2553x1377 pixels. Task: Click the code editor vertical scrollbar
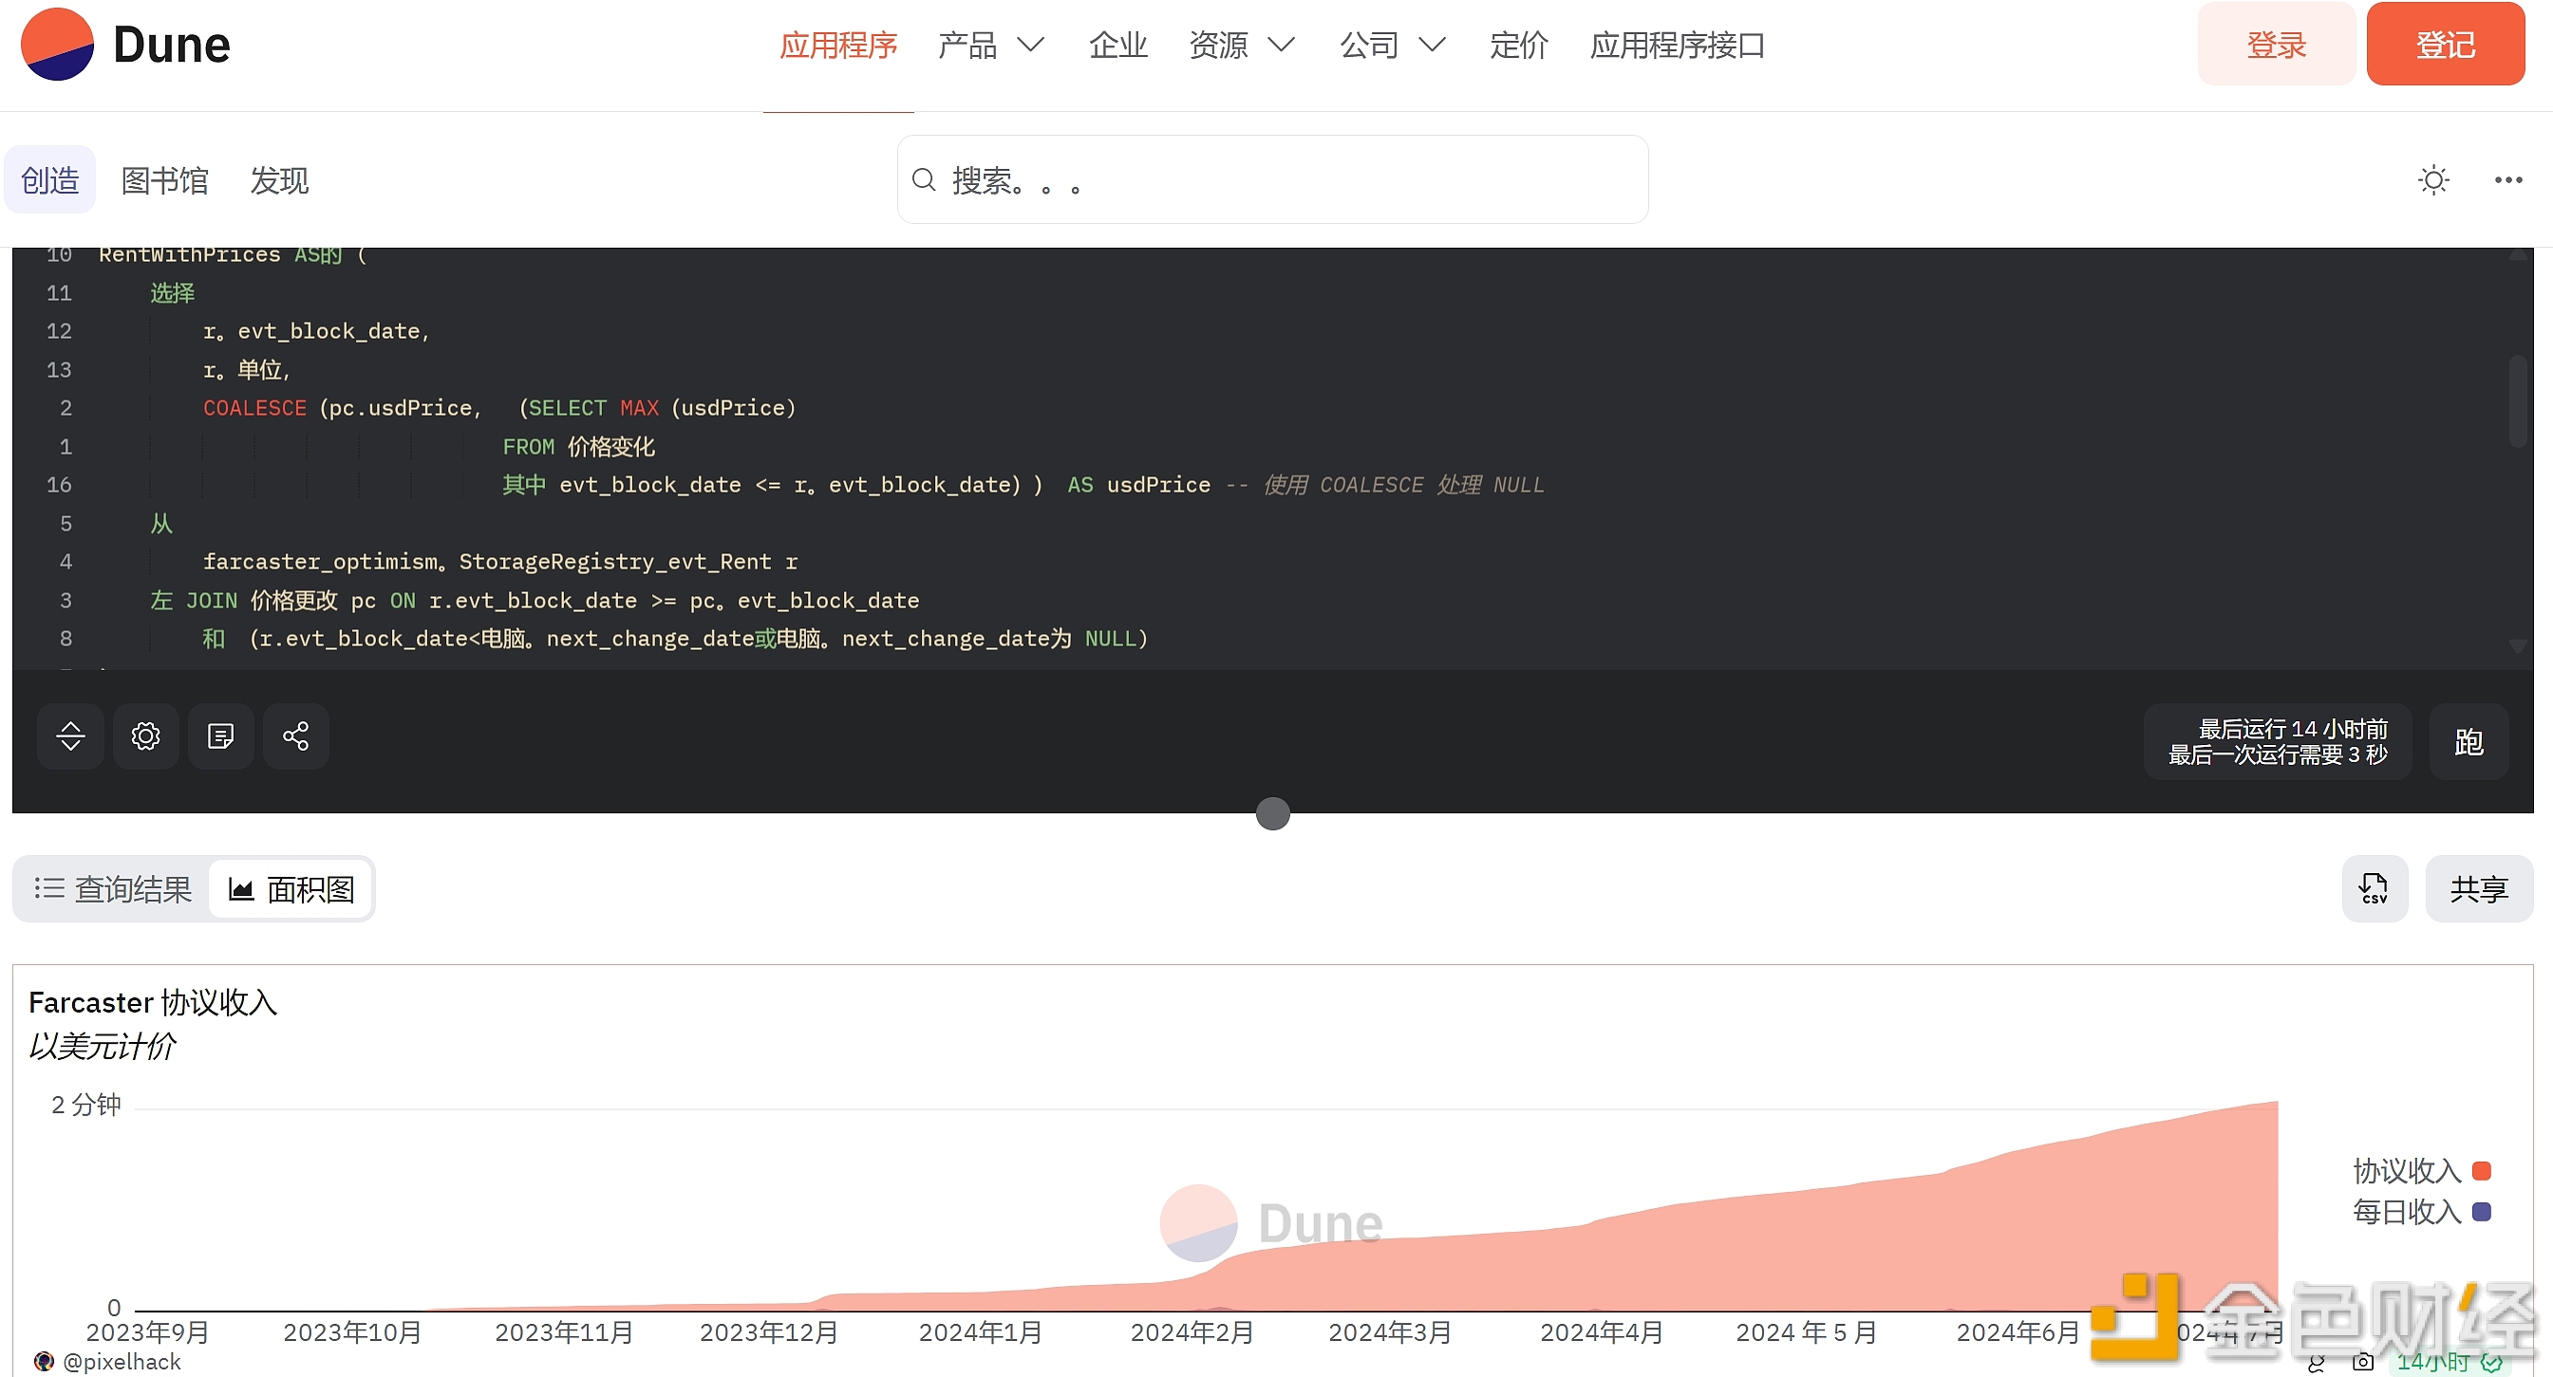point(2516,401)
